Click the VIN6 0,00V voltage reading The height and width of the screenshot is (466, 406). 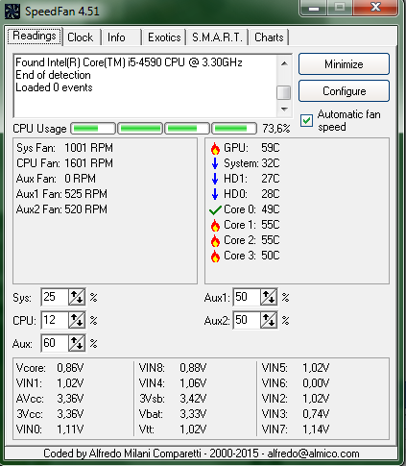tap(296, 383)
